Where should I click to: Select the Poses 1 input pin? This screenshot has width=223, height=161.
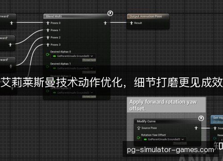pyautogui.click(x=48, y=30)
